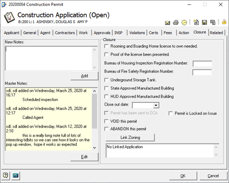Check Proof of the license been presented
Screen dimensions: 229x183
point(106,54)
